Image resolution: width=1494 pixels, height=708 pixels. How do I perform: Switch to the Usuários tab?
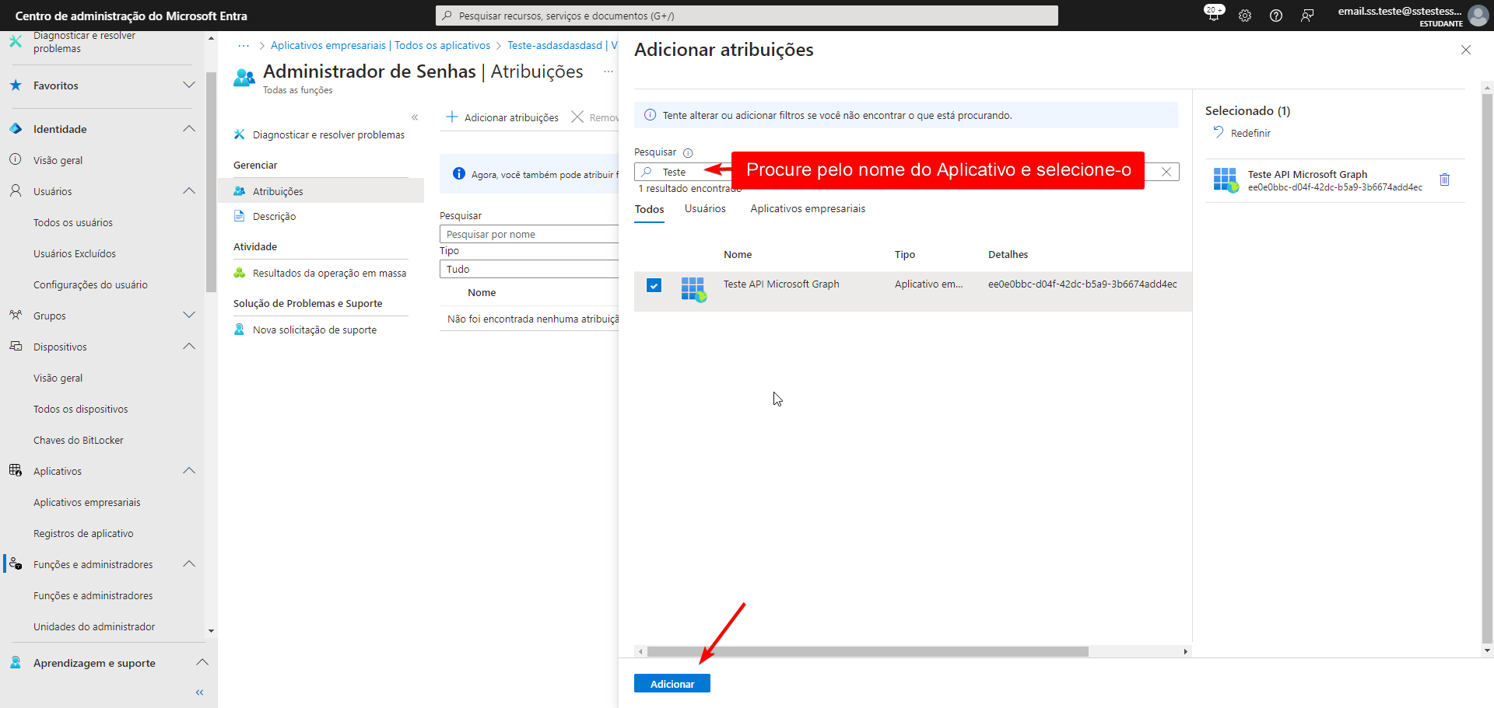(705, 208)
